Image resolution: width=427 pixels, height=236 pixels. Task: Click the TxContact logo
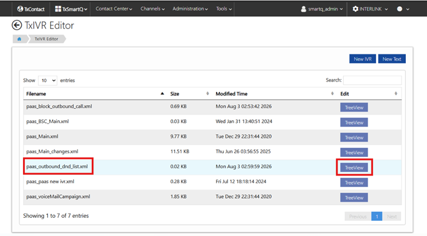point(31,9)
